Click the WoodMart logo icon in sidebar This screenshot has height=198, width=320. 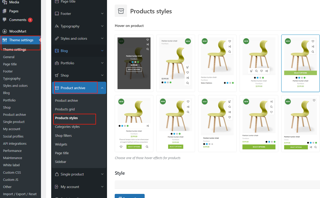tap(4, 31)
